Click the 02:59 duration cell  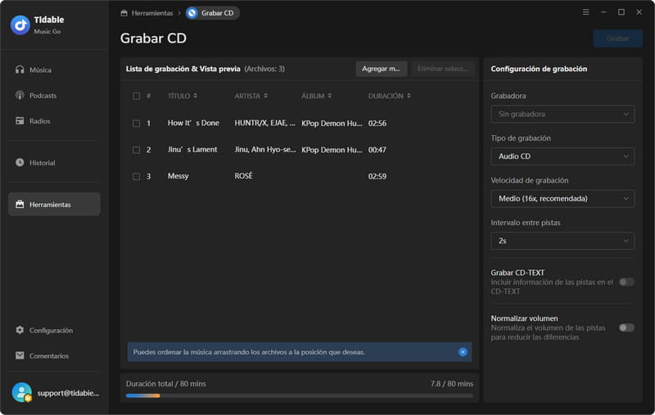377,176
